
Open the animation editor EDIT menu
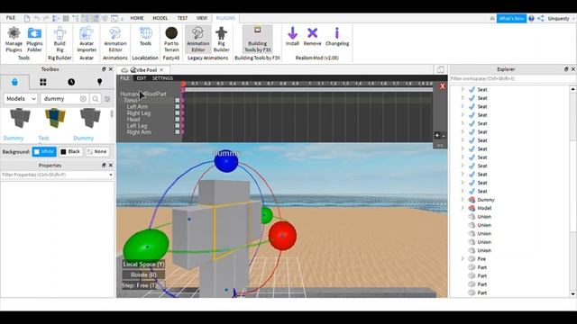click(x=142, y=78)
